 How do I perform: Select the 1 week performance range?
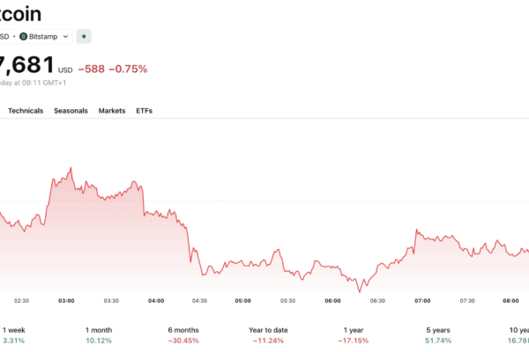pos(14,334)
